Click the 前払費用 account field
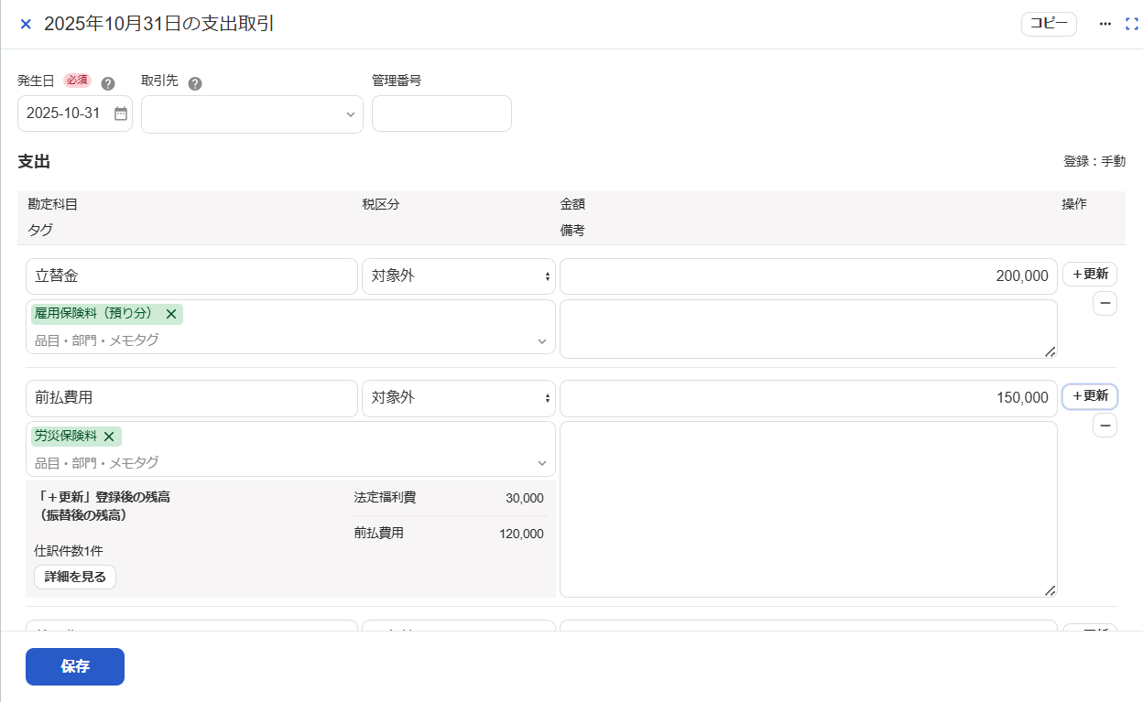Viewport: 1143px width, 702px height. click(x=191, y=398)
